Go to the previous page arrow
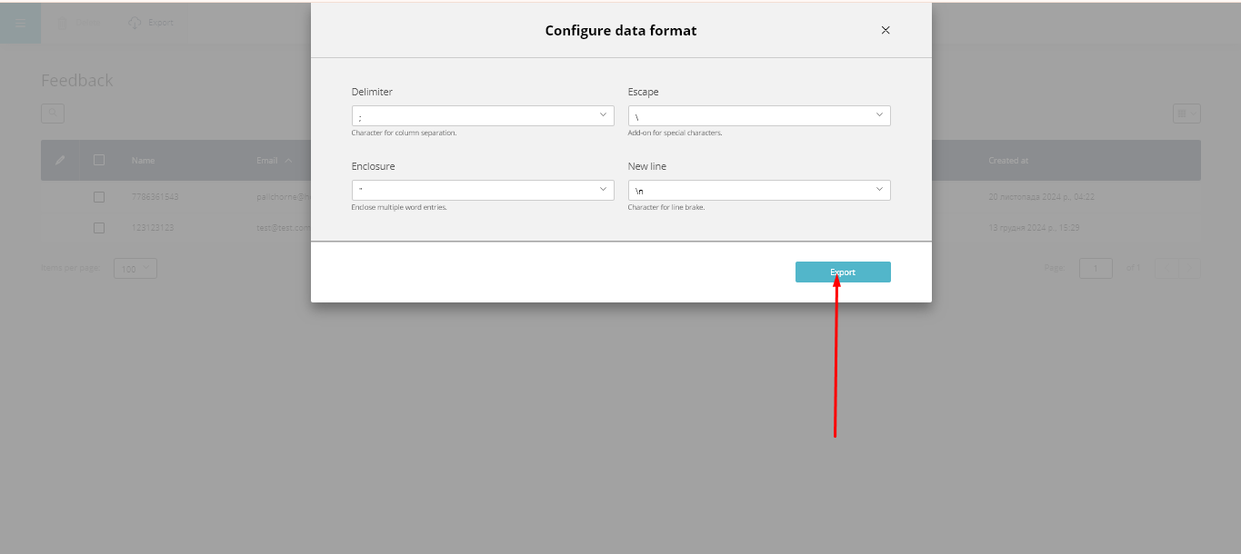 1166,268
